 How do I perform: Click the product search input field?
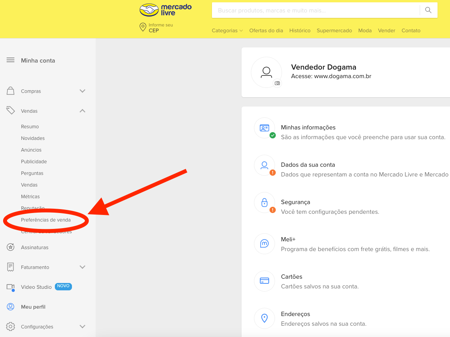pos(316,10)
